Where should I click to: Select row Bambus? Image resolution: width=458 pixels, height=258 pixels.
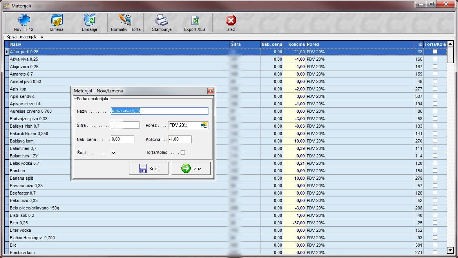[x=226, y=171]
